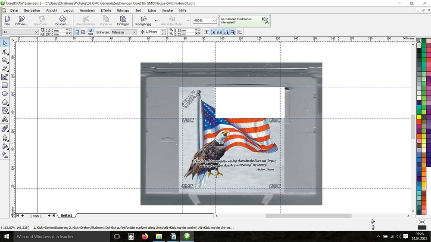This screenshot has width=431, height=242.
Task: Click the first snap icon after duplicate distance
Action: point(206,32)
